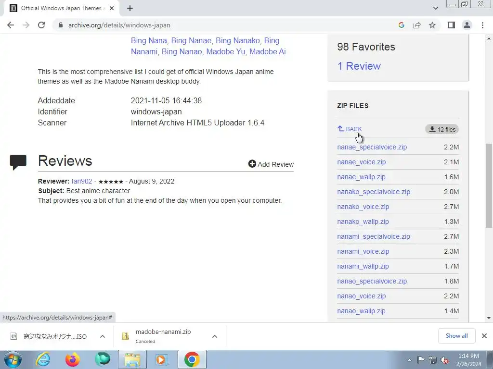
Task: Download nanae_voice.zip
Action: (x=361, y=162)
